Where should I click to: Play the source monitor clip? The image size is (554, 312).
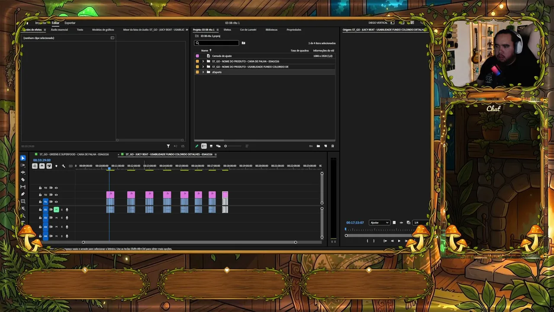pos(399,241)
